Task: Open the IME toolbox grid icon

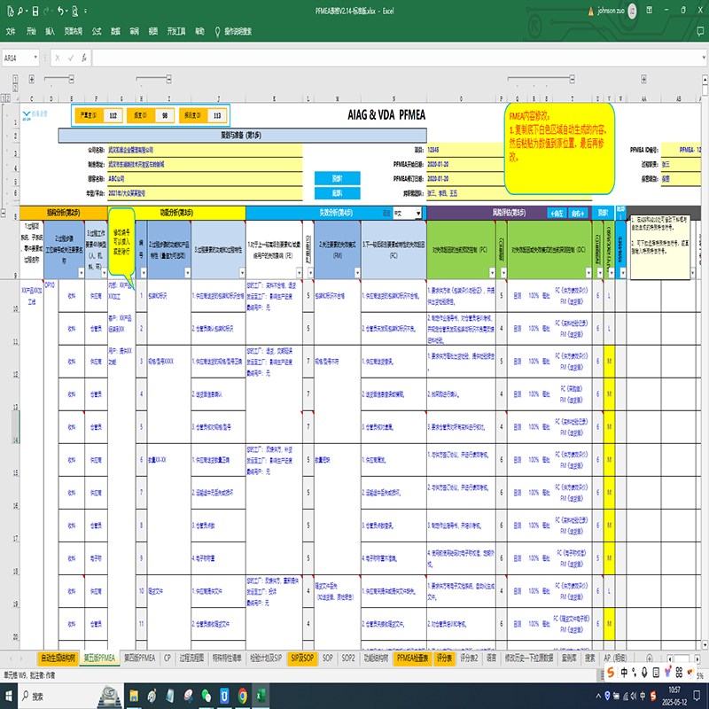Action: tap(679, 673)
